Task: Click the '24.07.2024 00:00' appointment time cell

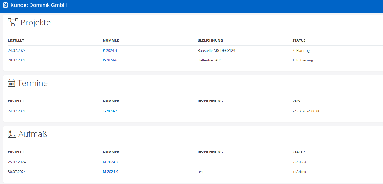Action: (x=306, y=111)
